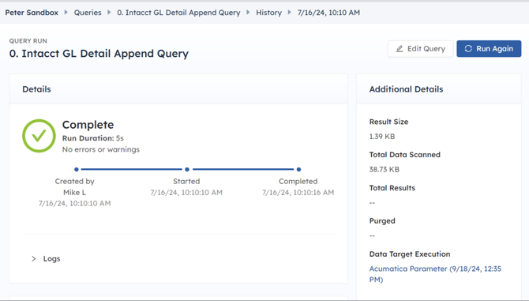The width and height of the screenshot is (529, 301).
Task: Click the Edit Query button
Action: [420, 49]
